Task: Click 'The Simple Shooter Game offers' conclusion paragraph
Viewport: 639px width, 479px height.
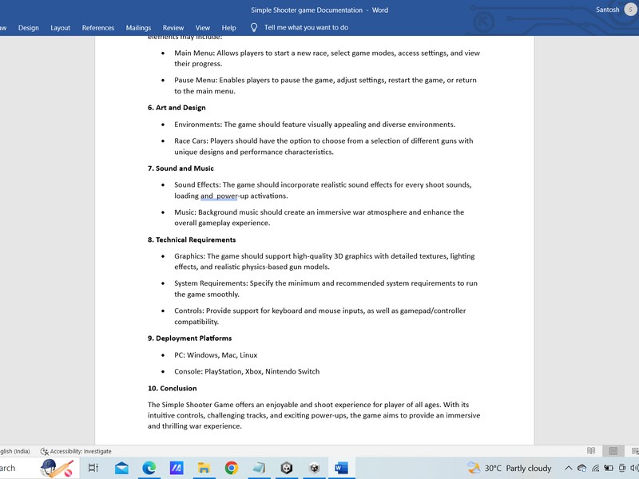Action: (x=314, y=415)
